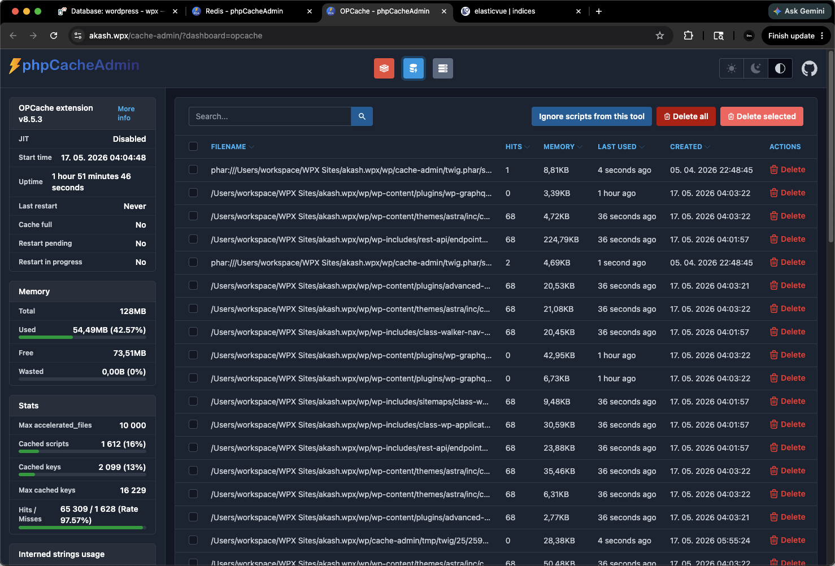This screenshot has width=835, height=566.
Task: Sort table by LAST USED column
Action: coord(621,147)
